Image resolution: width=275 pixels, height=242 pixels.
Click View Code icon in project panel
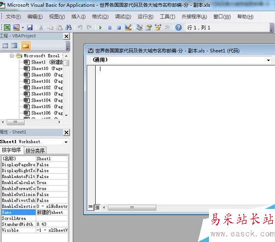point(5,45)
